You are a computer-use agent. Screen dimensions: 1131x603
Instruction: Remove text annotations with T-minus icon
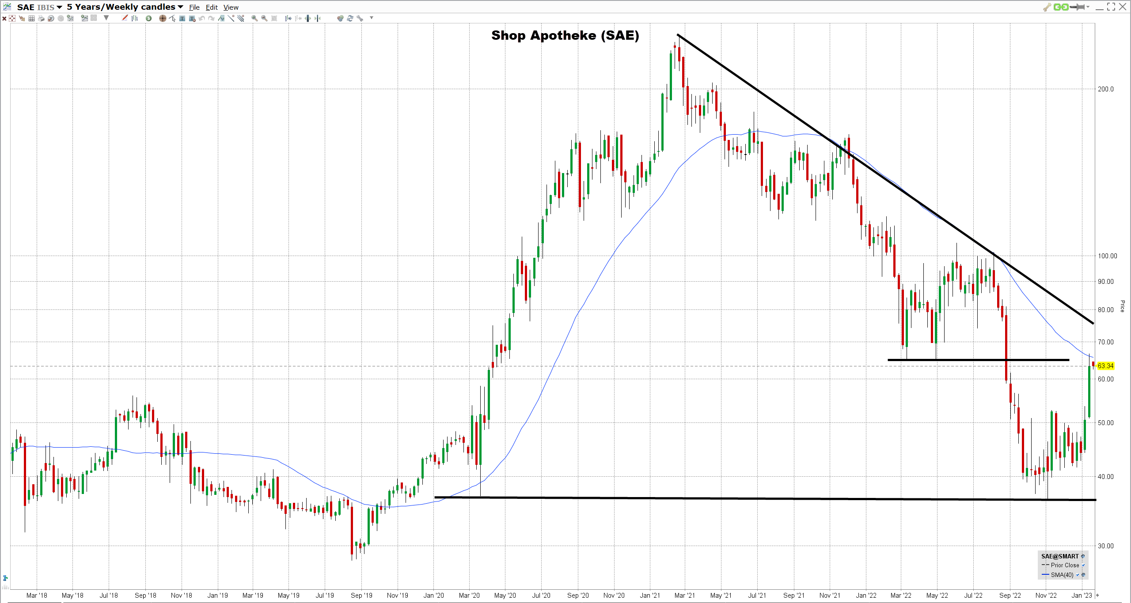tap(192, 18)
